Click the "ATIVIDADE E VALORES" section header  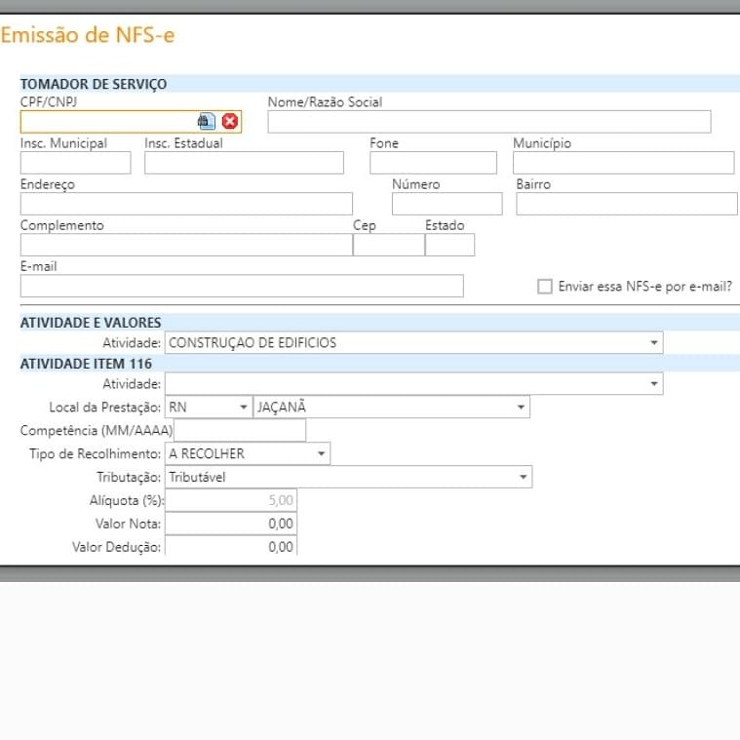click(91, 323)
